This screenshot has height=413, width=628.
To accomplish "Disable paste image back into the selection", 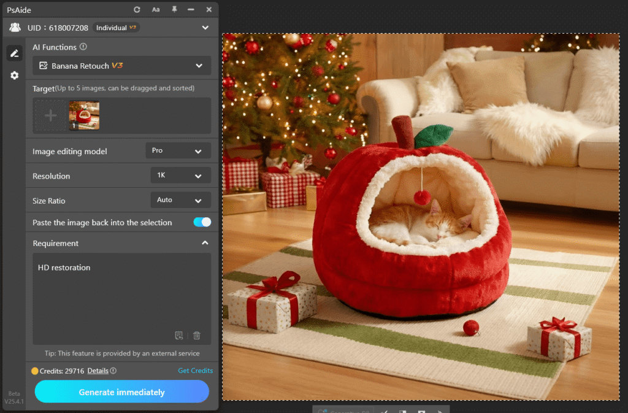I will pyautogui.click(x=202, y=222).
